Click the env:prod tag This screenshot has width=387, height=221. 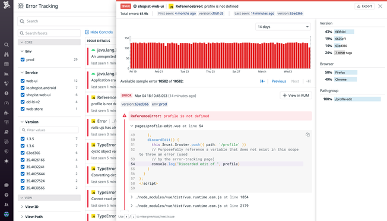159,104
